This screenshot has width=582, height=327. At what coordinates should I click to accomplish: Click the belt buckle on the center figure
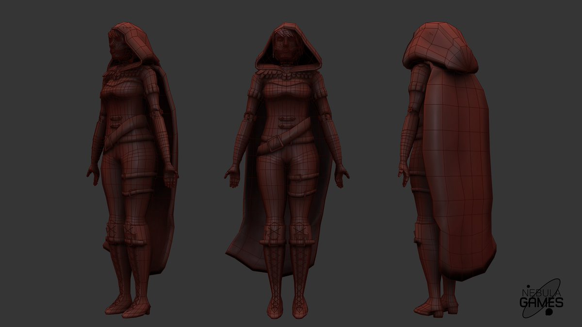point(275,143)
